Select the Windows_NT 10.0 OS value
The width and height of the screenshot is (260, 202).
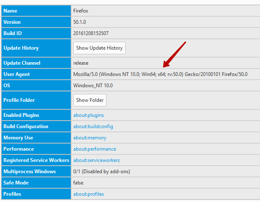coord(93,86)
